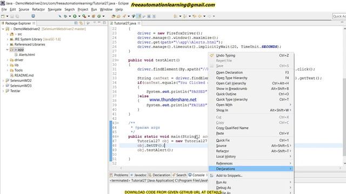Select the SeleniumWD2 project
The image size is (346, 194).
click(21, 80)
